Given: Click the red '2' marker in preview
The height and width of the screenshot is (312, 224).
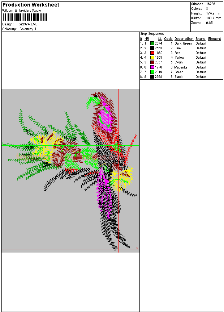Looking at the screenshot, I should [x=137, y=248].
